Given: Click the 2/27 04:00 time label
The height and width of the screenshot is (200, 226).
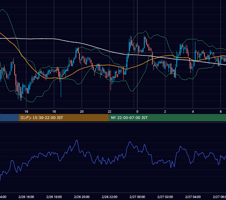Looking at the screenshot, I should pyautogui.click(x=193, y=197).
